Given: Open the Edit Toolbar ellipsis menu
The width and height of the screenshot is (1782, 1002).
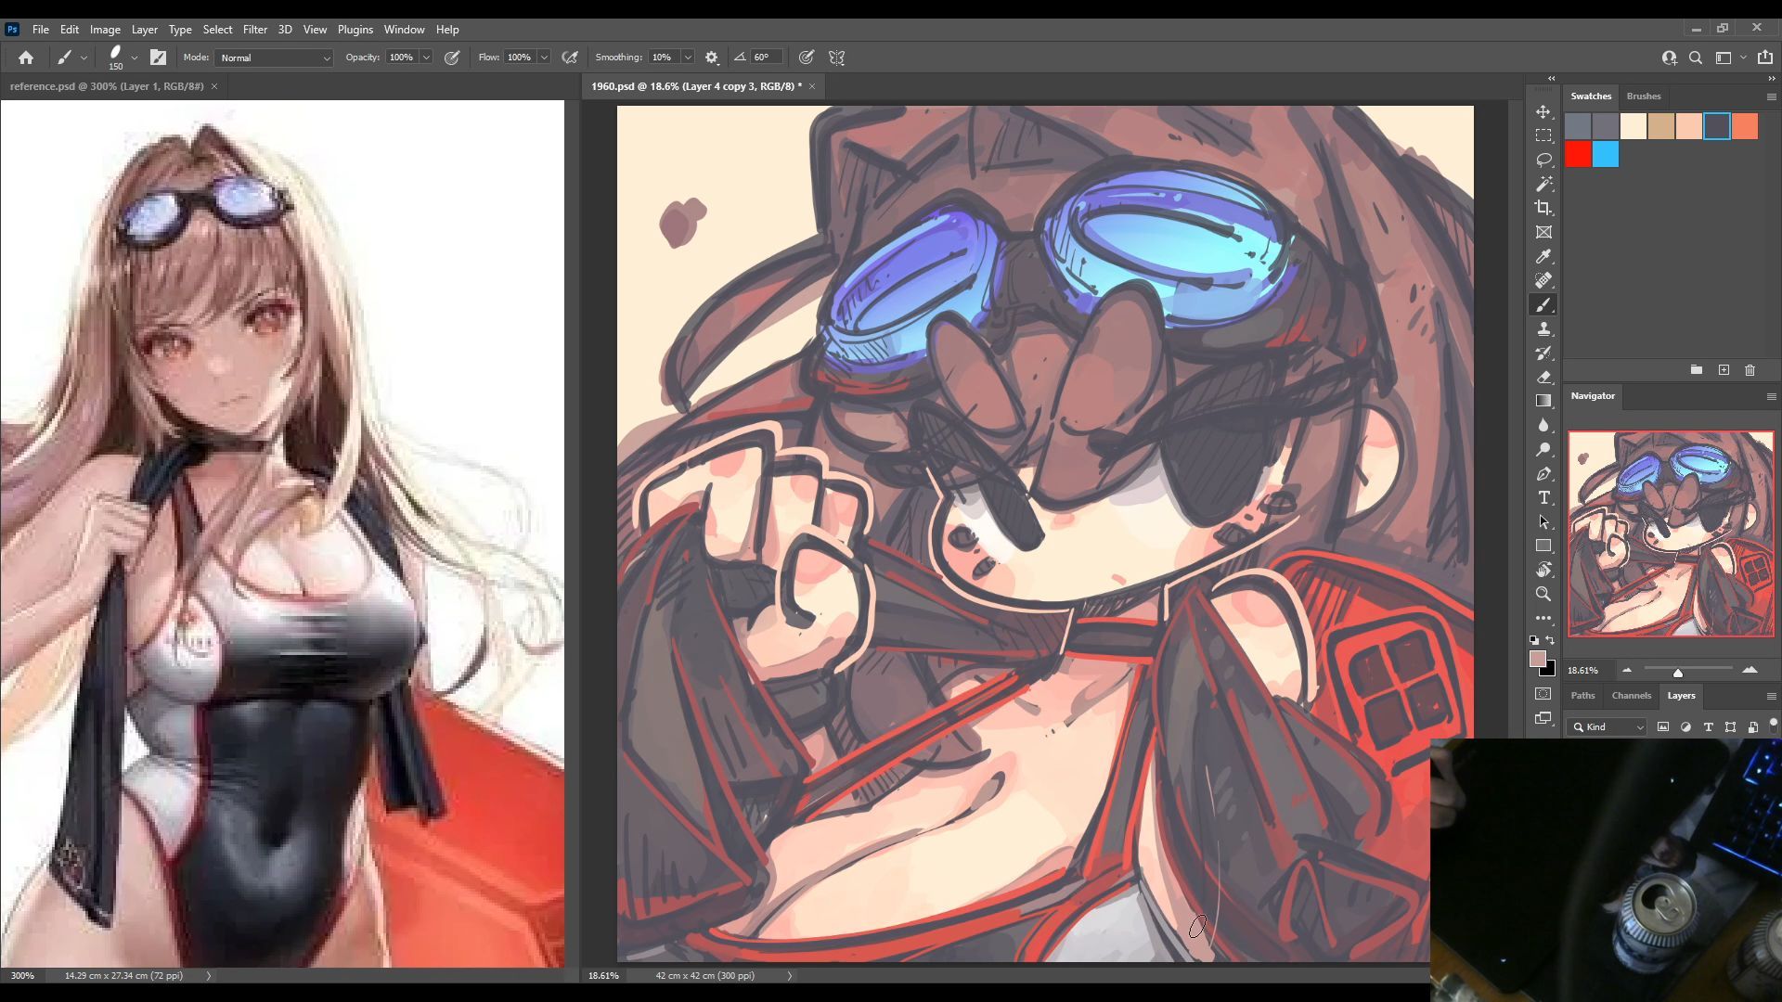Looking at the screenshot, I should coord(1543,618).
